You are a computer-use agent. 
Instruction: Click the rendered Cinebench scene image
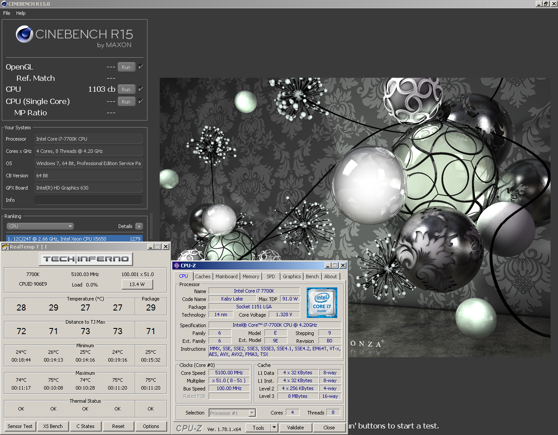coord(355,217)
